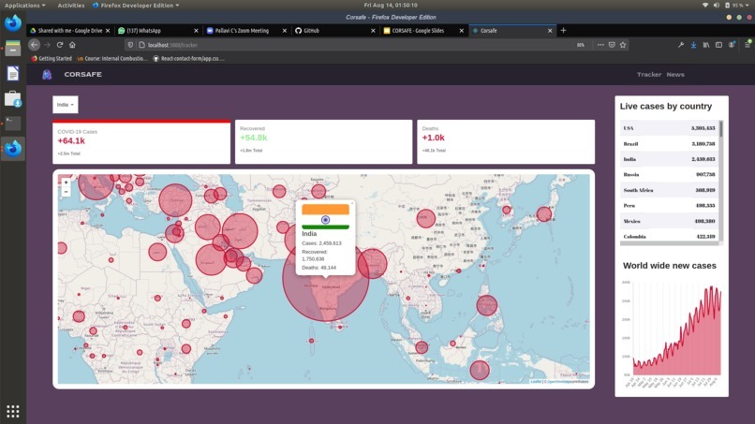Show applications grid in dock

click(13, 411)
